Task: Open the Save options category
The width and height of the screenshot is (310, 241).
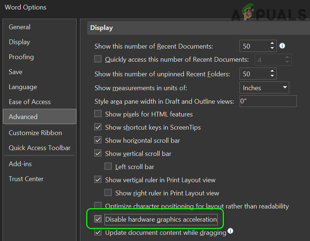Action: [x=39, y=72]
